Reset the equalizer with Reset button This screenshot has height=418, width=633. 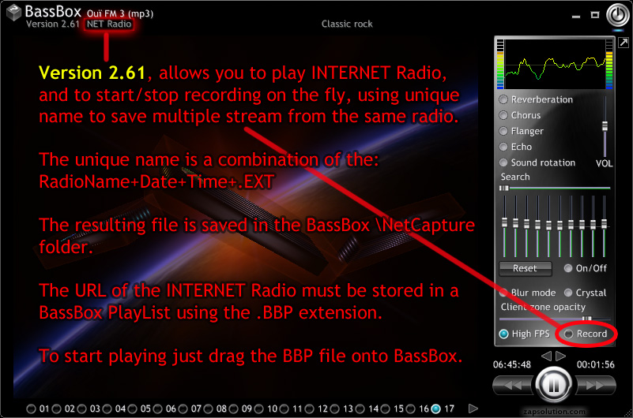[x=526, y=269]
